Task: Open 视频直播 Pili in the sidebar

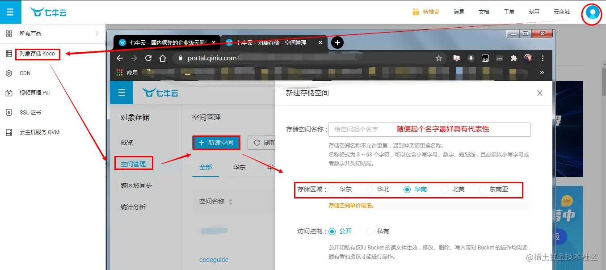Action: pyautogui.click(x=34, y=93)
